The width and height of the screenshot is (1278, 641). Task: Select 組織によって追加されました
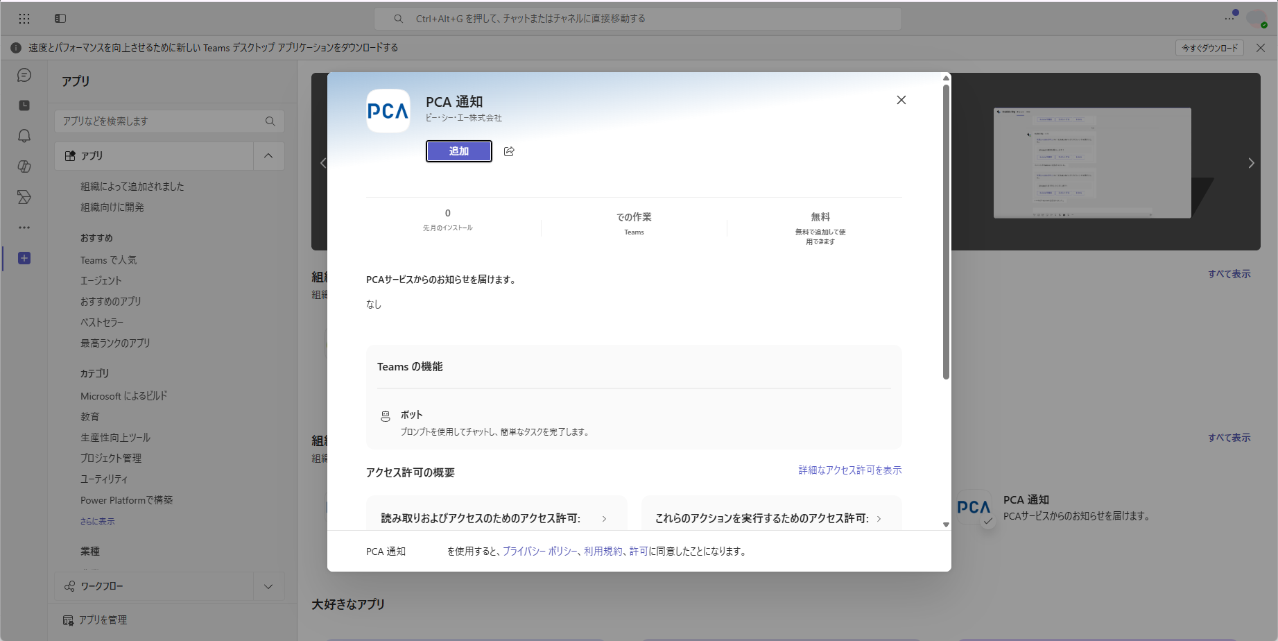click(x=132, y=187)
